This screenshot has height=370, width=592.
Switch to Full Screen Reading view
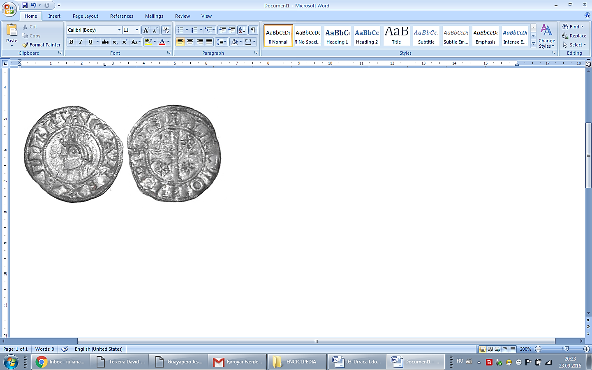[490, 349]
